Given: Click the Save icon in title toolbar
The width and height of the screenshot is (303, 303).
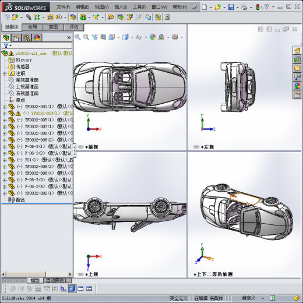Looking at the screenshot, I should pyautogui.click(x=231, y=7).
